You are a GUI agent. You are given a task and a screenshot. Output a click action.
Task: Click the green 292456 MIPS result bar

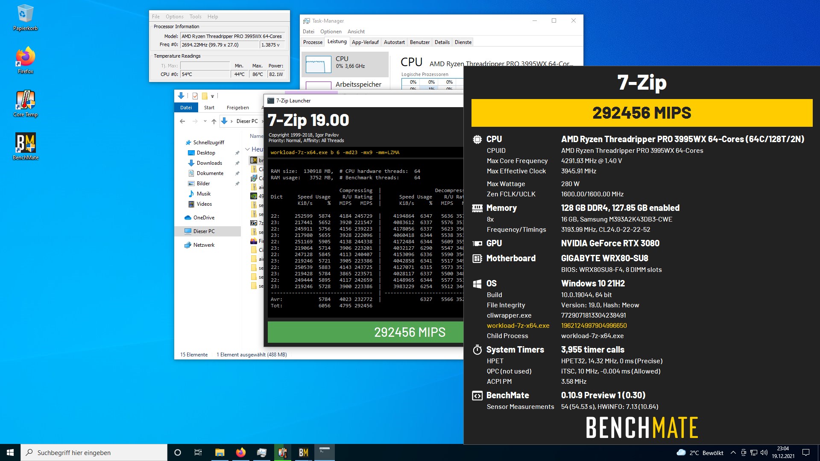pos(366,332)
